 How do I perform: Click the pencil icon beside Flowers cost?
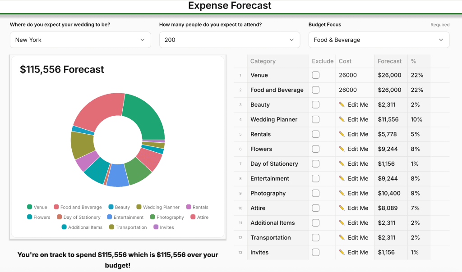point(342,149)
